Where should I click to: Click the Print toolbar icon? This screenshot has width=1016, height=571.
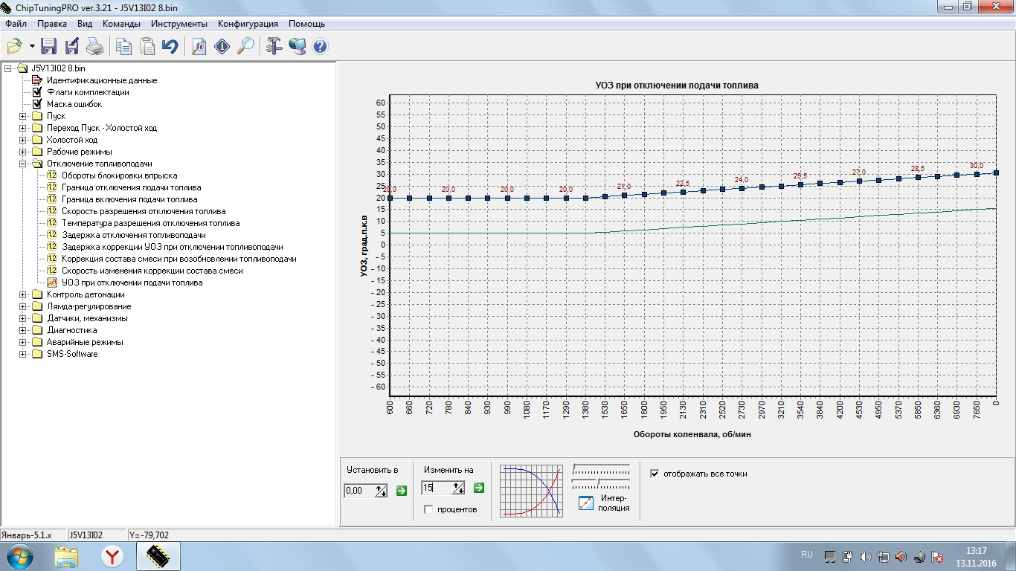pos(94,47)
